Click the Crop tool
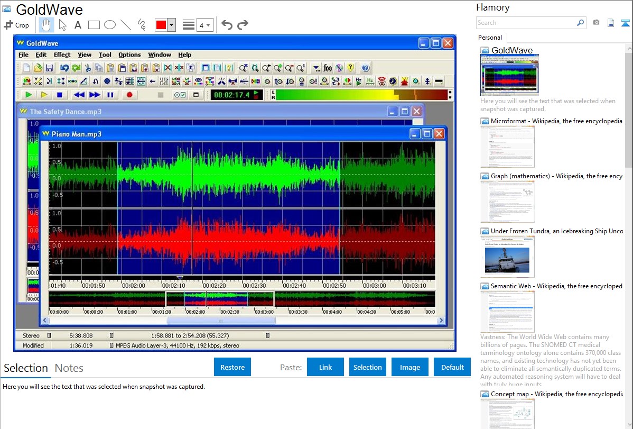 [x=16, y=25]
